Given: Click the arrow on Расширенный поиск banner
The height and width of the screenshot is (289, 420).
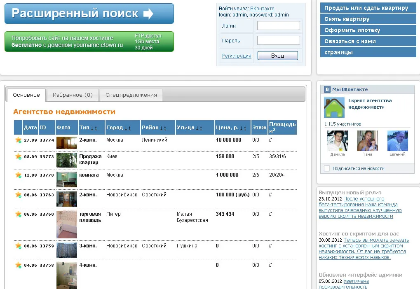Looking at the screenshot, I should coord(148,14).
